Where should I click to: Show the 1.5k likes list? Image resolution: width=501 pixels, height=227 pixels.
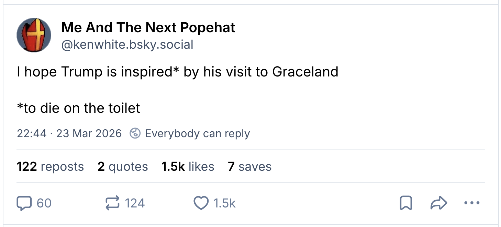coord(188,167)
